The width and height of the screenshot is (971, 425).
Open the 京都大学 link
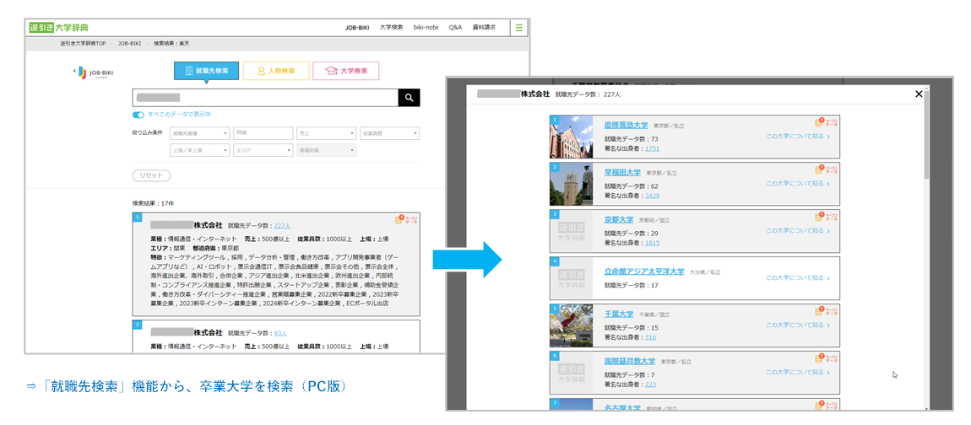click(619, 219)
